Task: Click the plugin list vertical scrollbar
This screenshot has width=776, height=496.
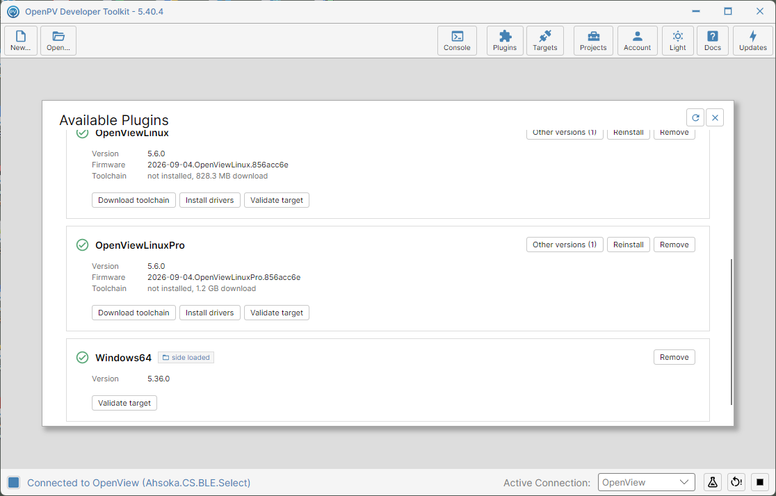Action: click(731, 332)
